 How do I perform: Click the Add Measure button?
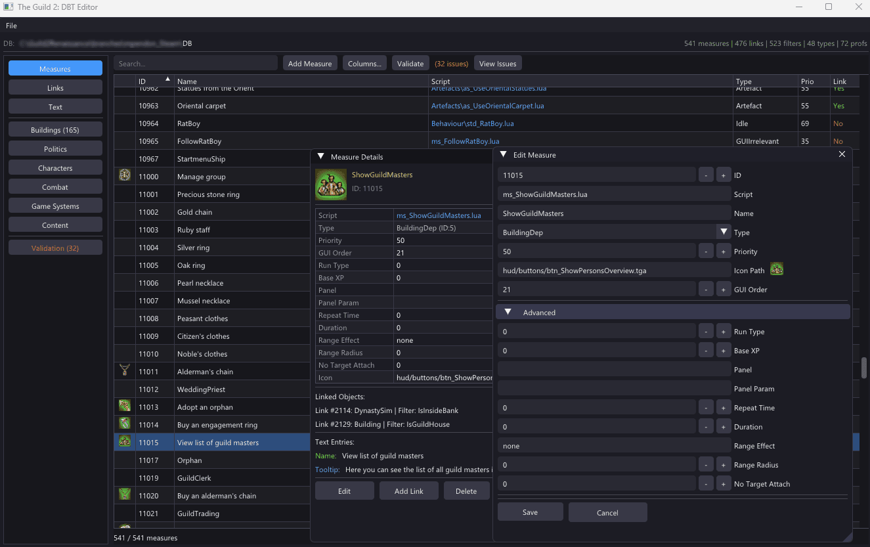(310, 63)
